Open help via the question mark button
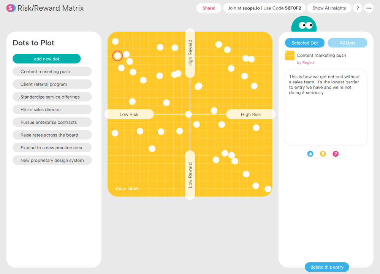Viewport: 380px width, 274px height. click(357, 8)
